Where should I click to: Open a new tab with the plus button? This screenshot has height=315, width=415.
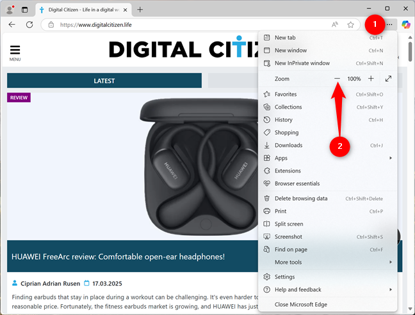point(140,10)
